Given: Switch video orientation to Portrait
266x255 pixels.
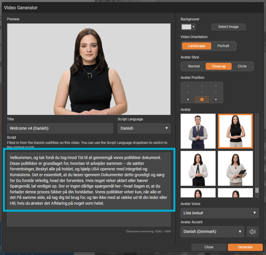Looking at the screenshot, I should point(223,46).
